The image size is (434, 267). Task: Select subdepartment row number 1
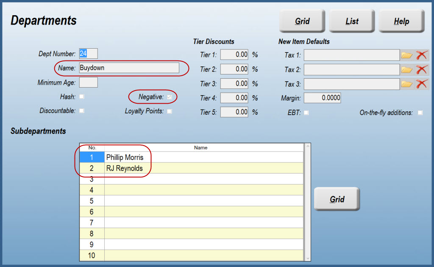coord(92,157)
